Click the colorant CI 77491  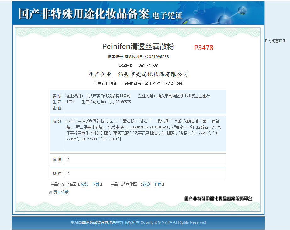tap(200, 133)
